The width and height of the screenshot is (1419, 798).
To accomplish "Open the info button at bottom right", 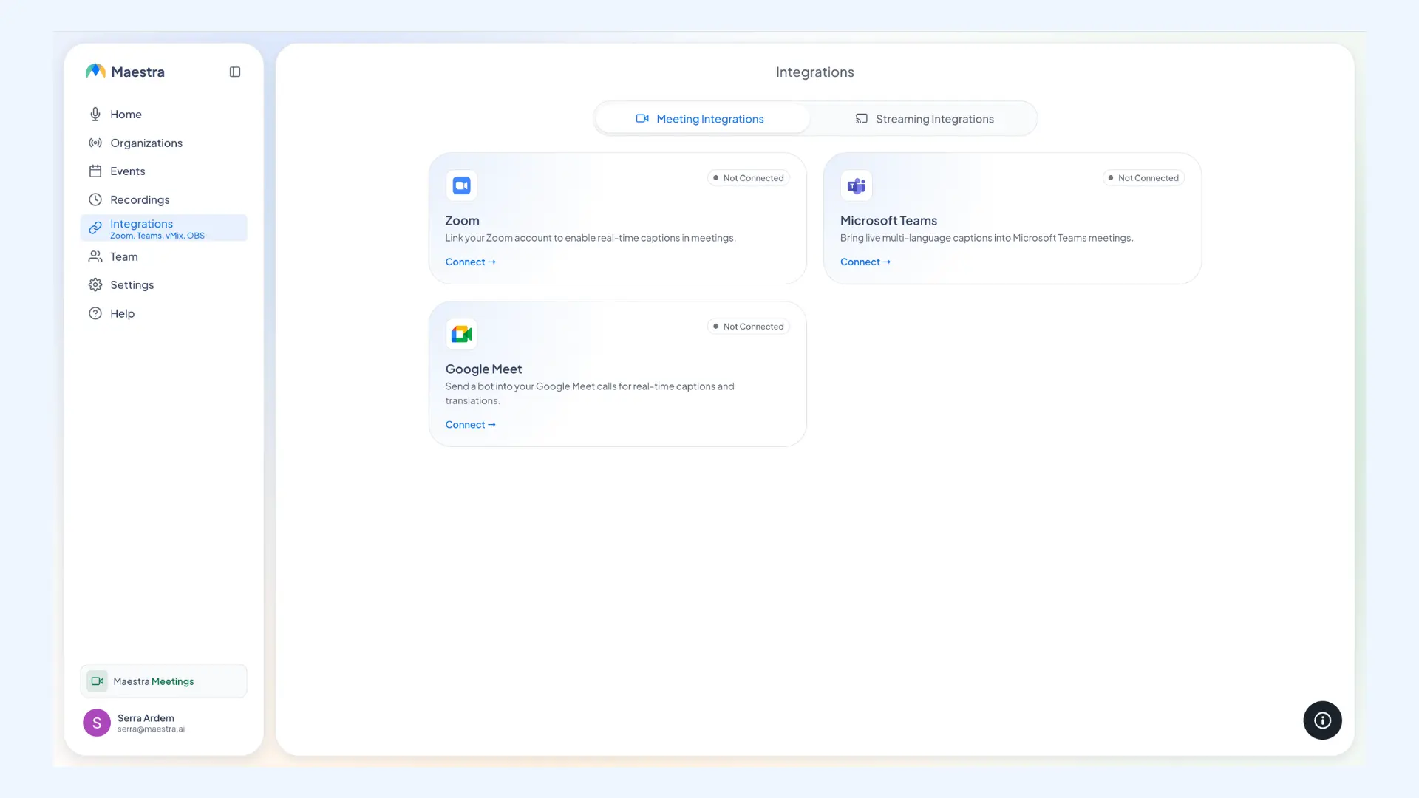I will (1322, 720).
